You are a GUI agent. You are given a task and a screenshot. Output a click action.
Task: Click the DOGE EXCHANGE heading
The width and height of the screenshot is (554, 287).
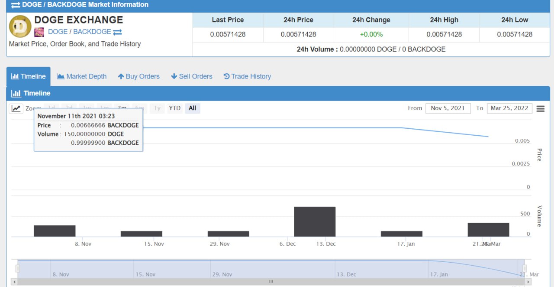click(79, 20)
